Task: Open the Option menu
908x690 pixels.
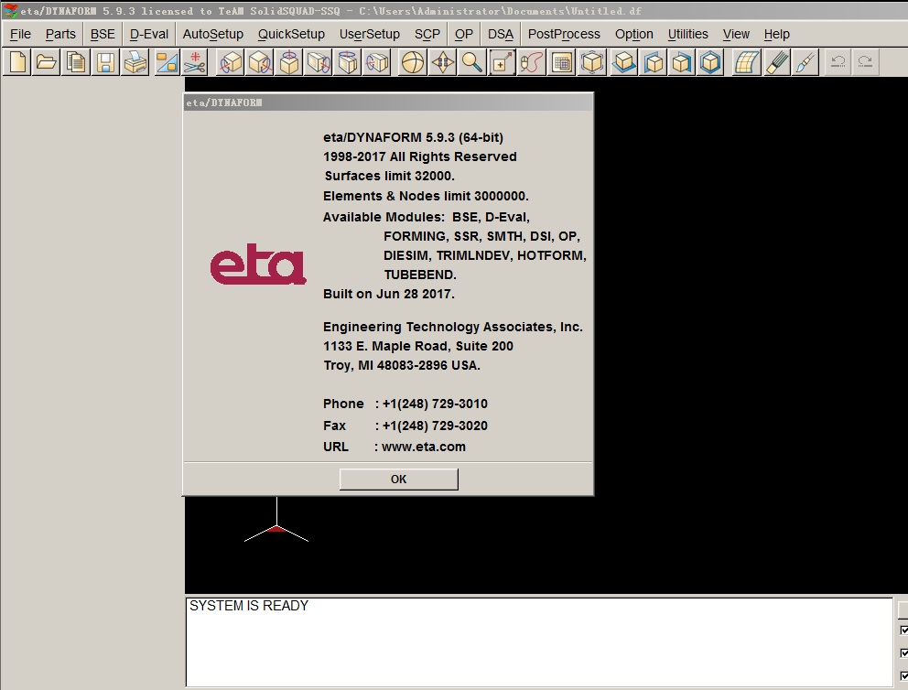Action: point(634,34)
